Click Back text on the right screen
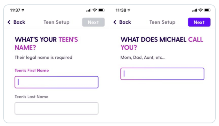 (125, 22)
